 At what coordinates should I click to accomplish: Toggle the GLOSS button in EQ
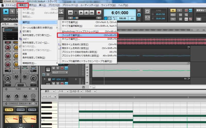(21, 85)
